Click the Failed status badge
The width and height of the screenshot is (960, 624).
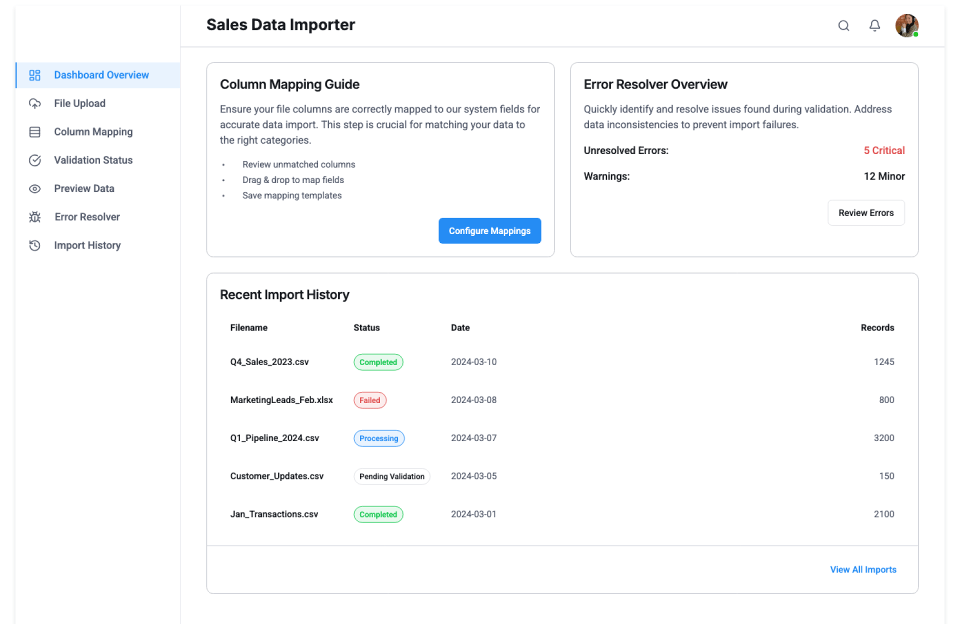[x=369, y=400]
